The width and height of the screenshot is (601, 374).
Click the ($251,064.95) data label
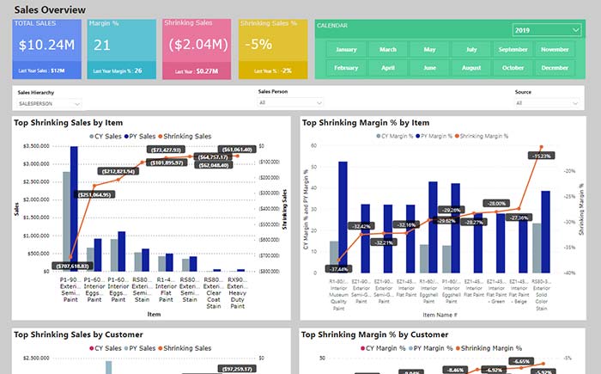click(x=94, y=194)
